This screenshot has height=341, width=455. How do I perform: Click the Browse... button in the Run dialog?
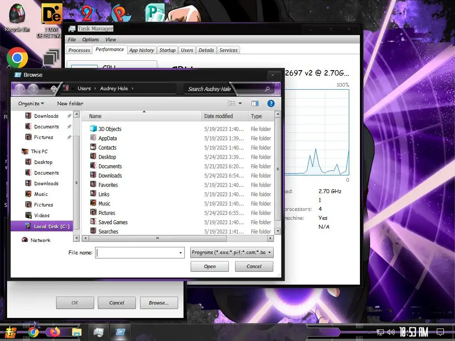pos(159,303)
